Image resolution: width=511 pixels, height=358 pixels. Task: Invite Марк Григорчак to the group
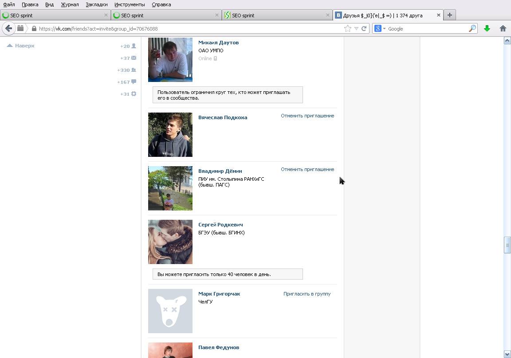click(307, 294)
